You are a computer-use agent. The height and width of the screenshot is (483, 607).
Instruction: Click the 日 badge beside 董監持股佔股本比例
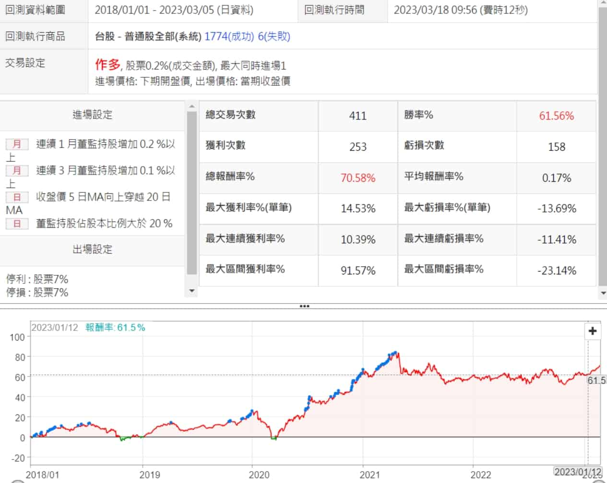(17, 224)
